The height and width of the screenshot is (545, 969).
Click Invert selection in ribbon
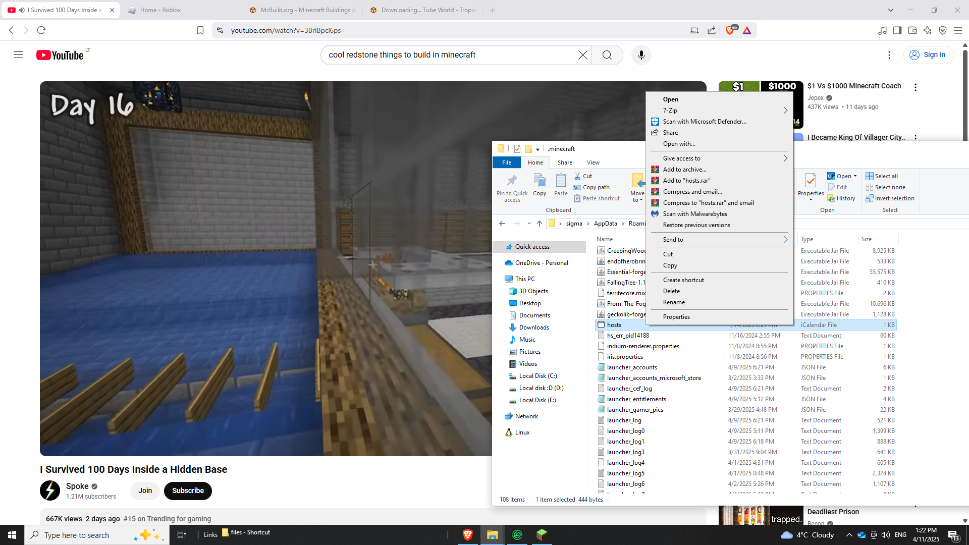coord(894,198)
